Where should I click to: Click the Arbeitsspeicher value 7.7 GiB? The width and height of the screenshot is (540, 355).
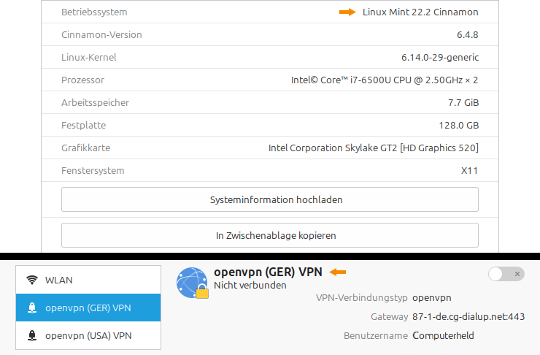[463, 102]
